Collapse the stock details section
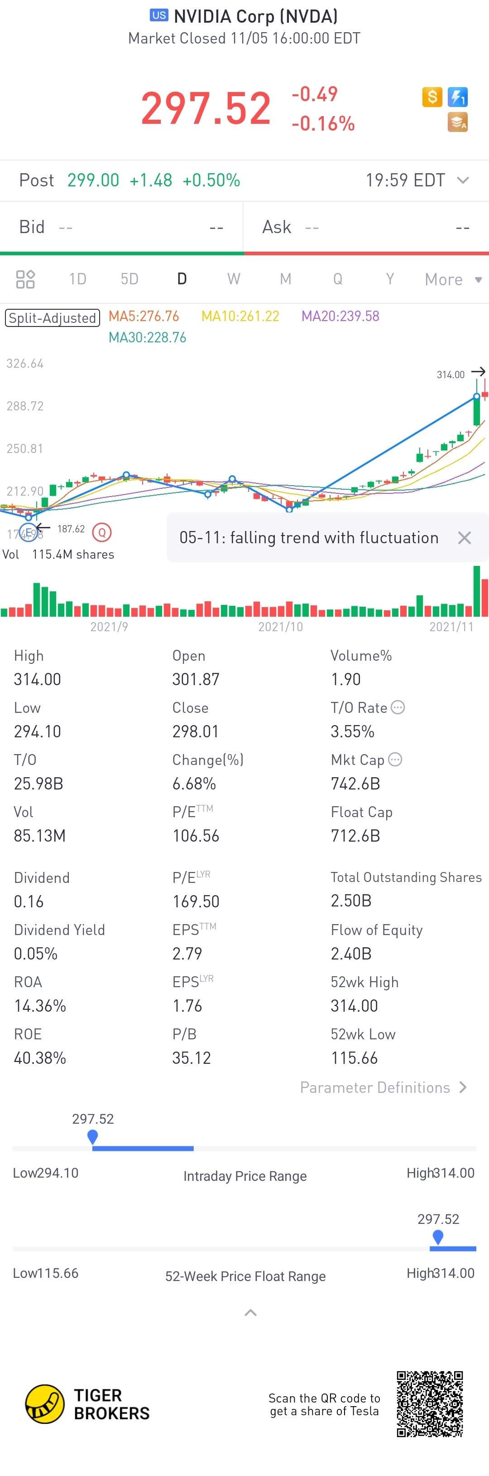This screenshot has width=489, height=1476. (x=250, y=1313)
